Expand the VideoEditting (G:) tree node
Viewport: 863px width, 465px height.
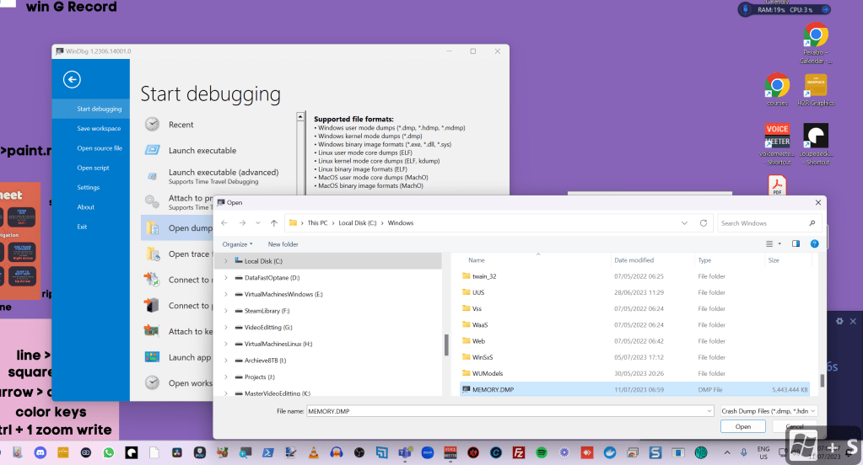[x=225, y=327]
